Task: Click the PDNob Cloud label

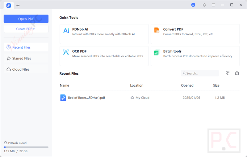Action: tap(17, 143)
